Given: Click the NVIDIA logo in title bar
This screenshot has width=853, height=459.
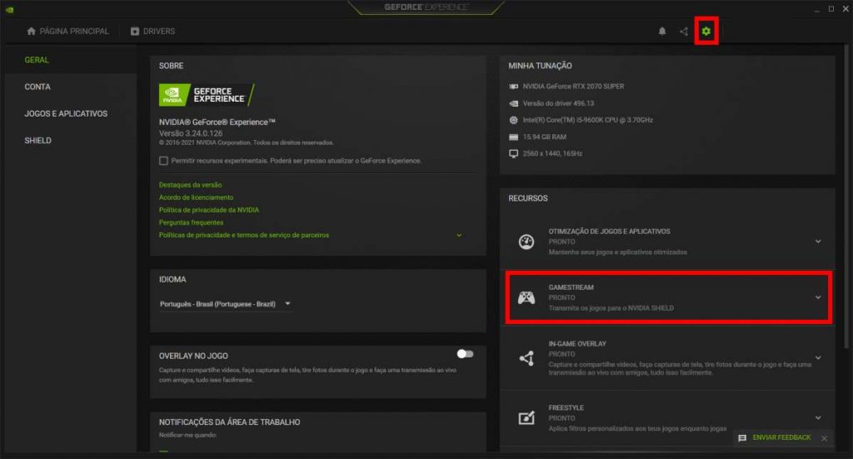Looking at the screenshot, I should (12, 8).
